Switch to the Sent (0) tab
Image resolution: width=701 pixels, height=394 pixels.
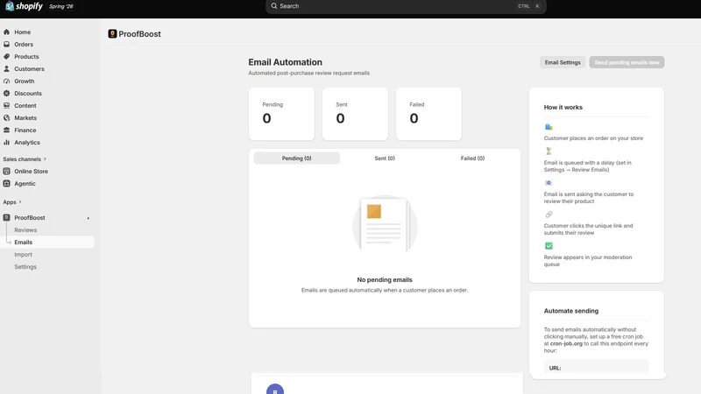coord(385,158)
